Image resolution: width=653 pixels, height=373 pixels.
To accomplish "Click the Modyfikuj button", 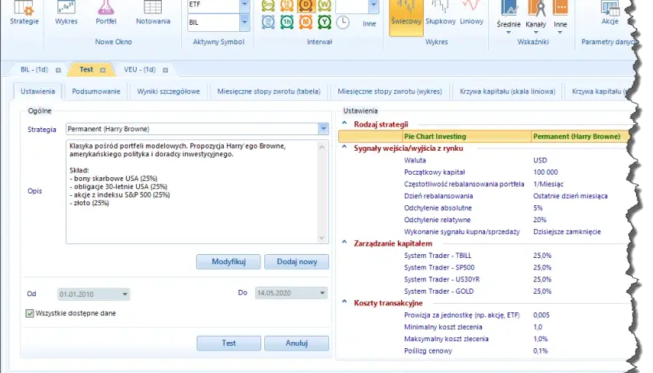I will pos(229,262).
